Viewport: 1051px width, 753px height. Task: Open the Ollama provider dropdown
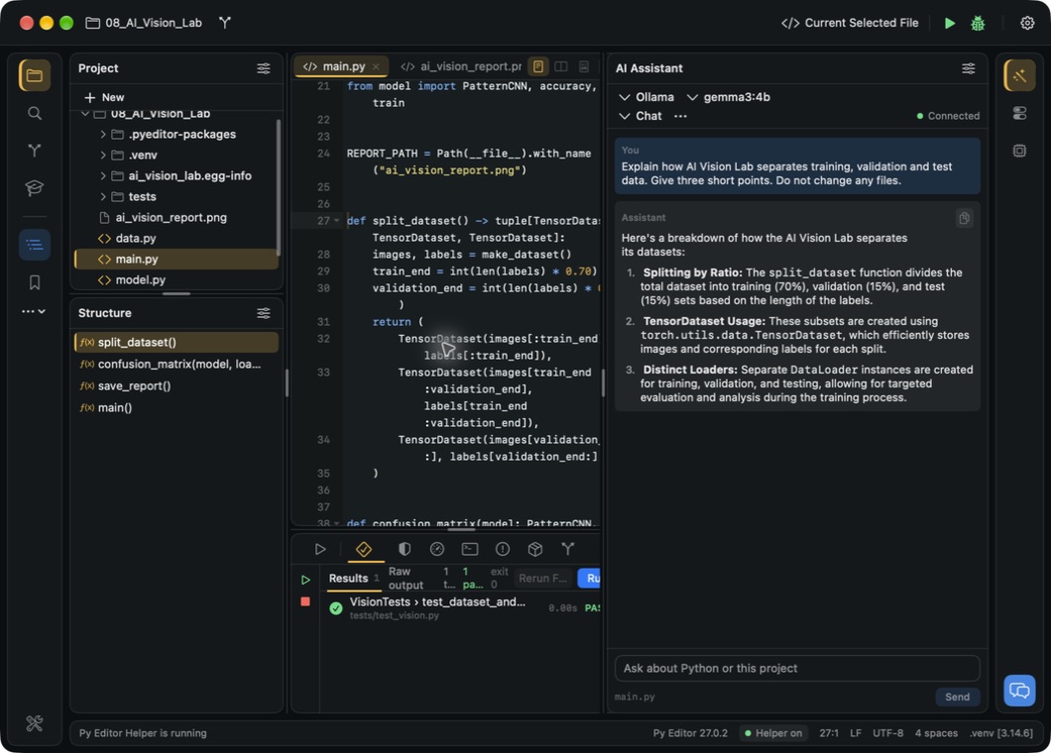click(646, 97)
